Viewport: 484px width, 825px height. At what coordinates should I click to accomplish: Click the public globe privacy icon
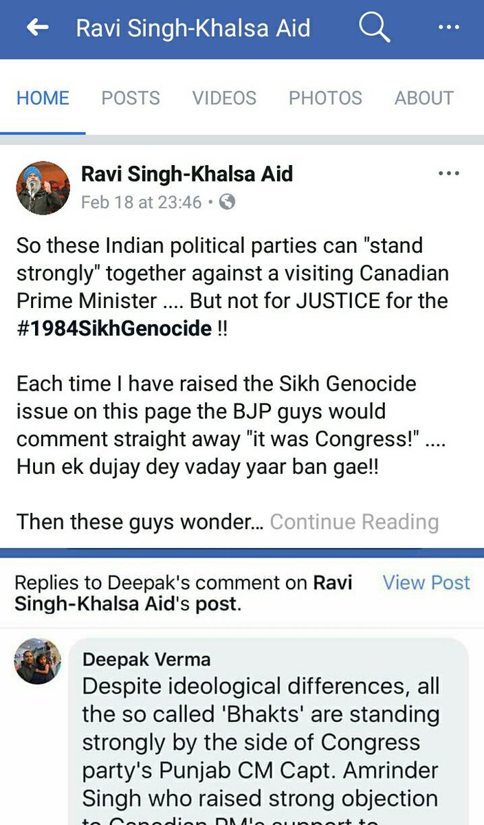tap(227, 202)
